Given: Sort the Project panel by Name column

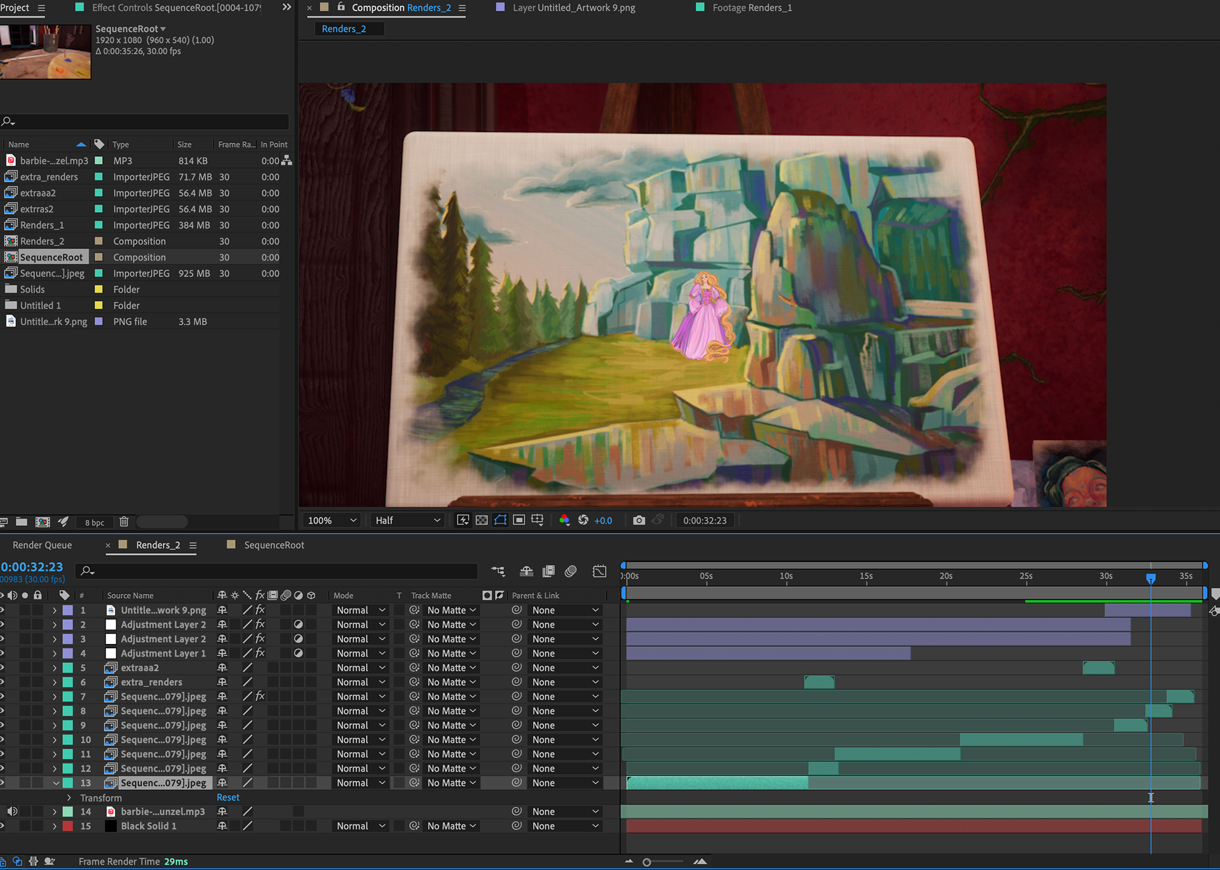Looking at the screenshot, I should [x=19, y=144].
